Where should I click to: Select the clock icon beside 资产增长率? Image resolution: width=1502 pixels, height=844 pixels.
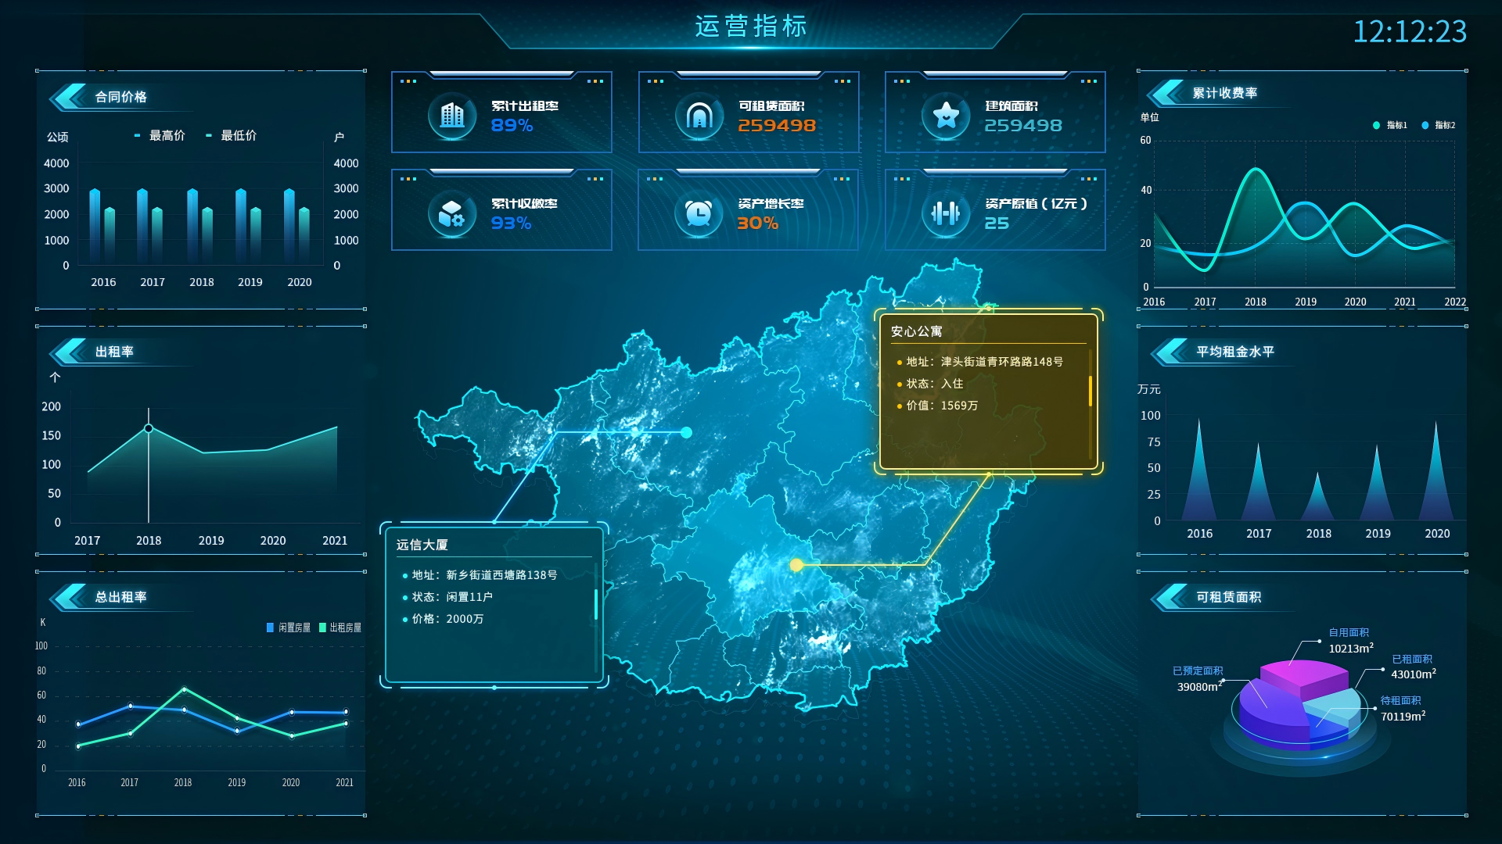699,213
